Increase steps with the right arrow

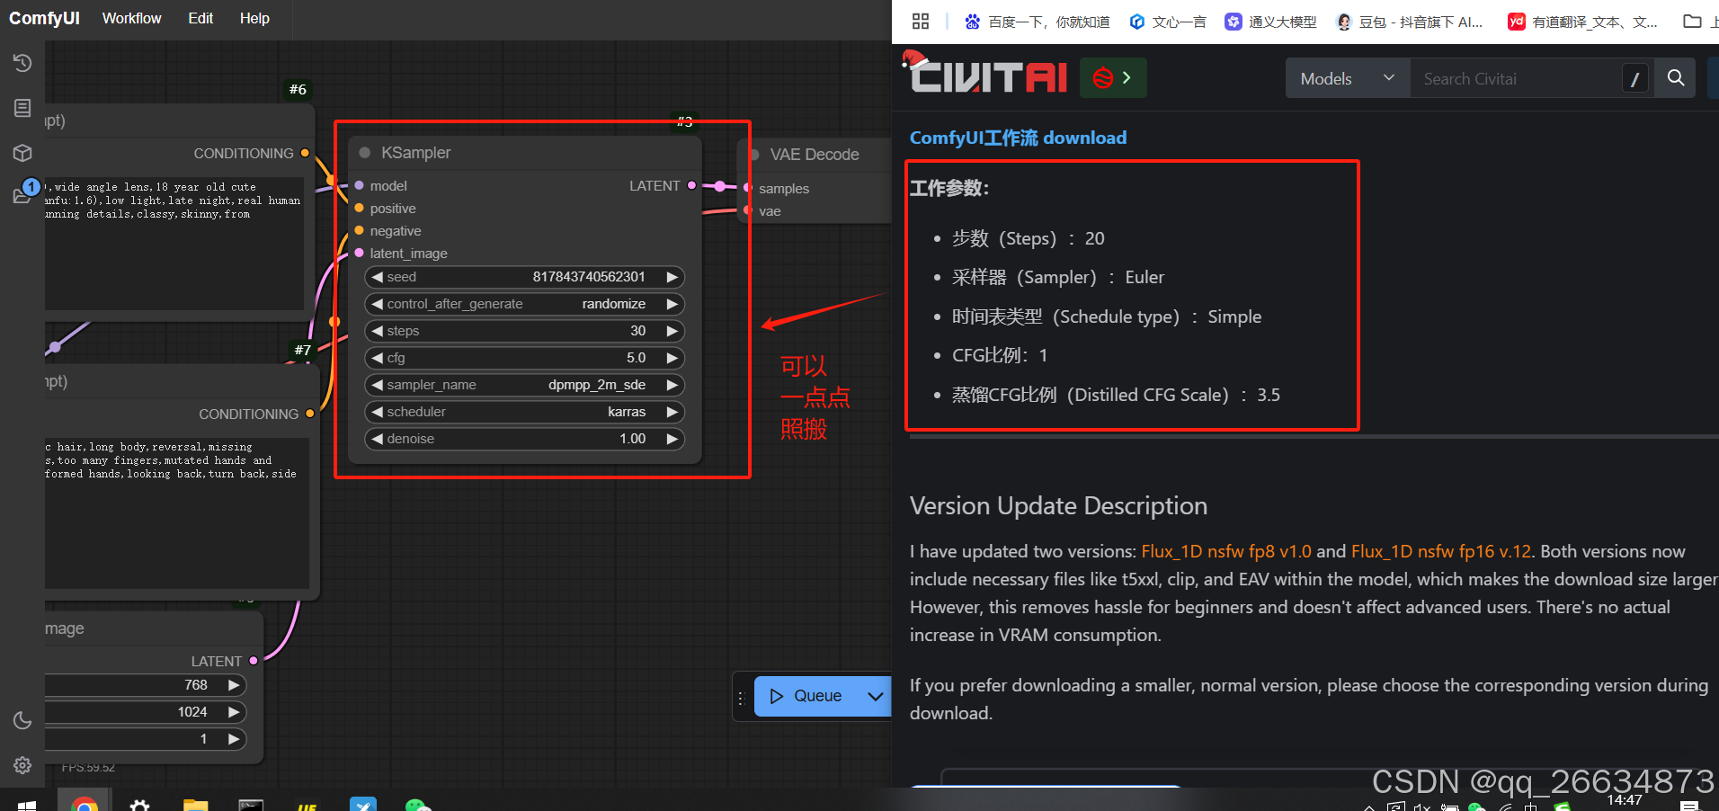(672, 331)
